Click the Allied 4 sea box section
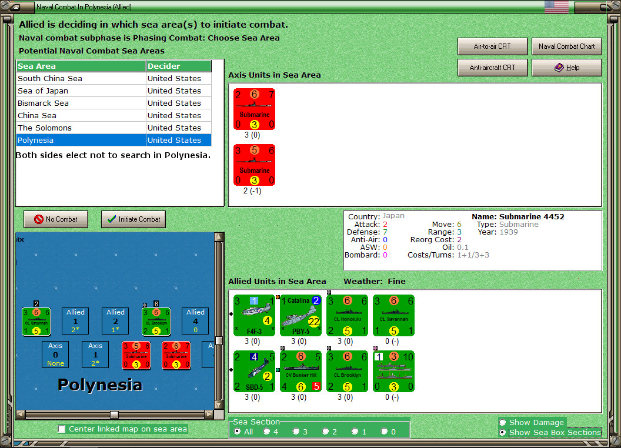The width and height of the screenshot is (621, 448). tap(195, 321)
